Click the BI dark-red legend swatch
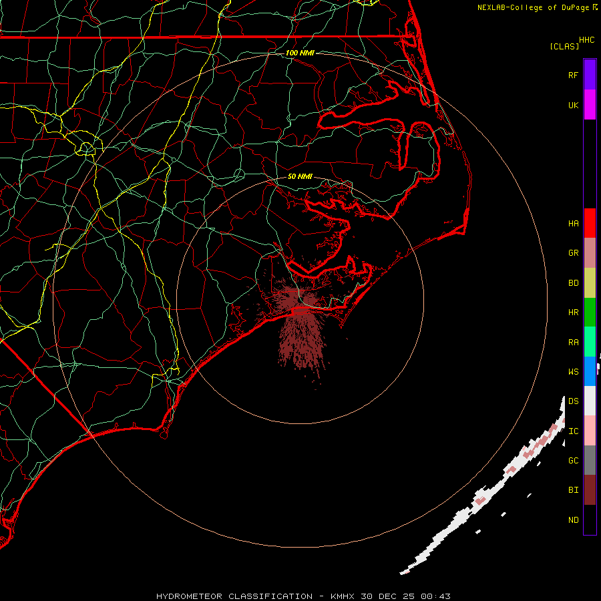601x601 pixels. point(590,490)
